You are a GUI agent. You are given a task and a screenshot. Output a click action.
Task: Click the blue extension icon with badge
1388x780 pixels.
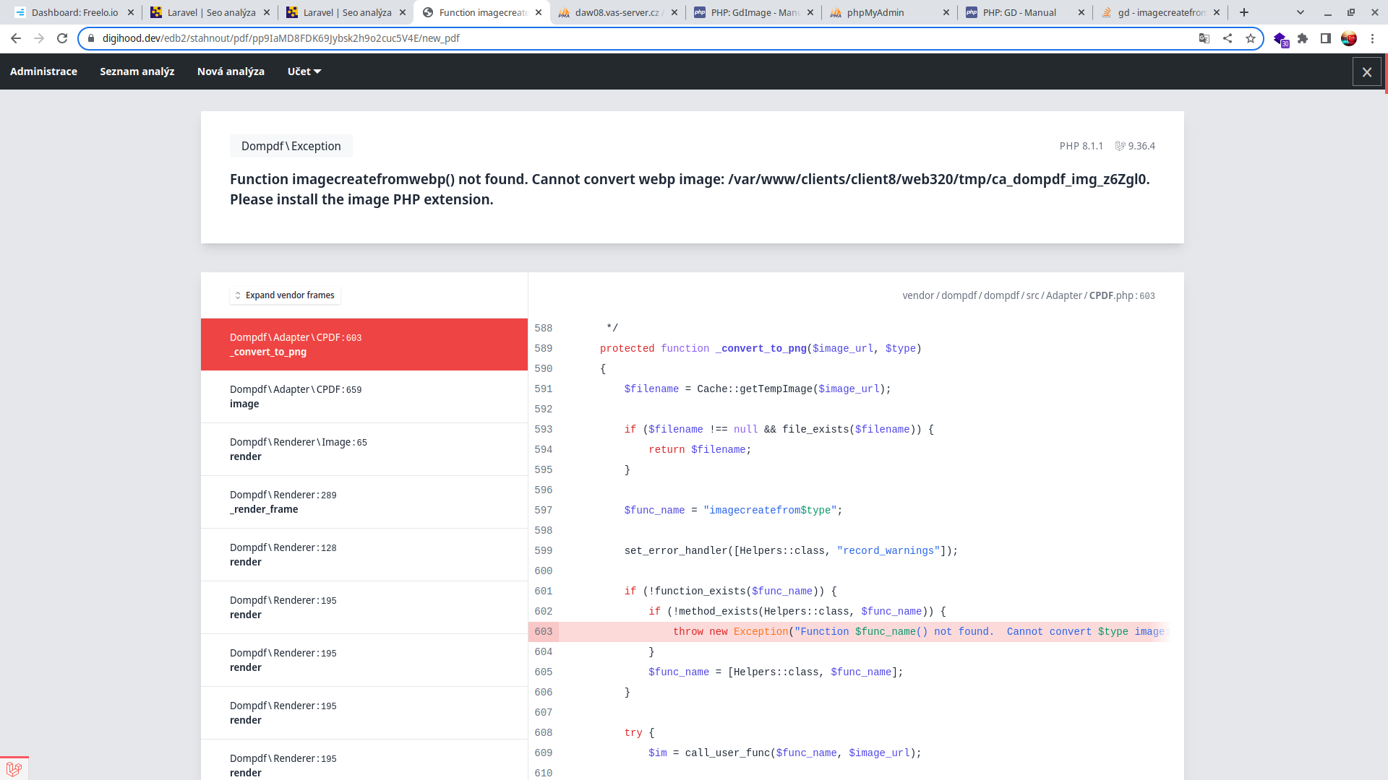click(x=1280, y=39)
